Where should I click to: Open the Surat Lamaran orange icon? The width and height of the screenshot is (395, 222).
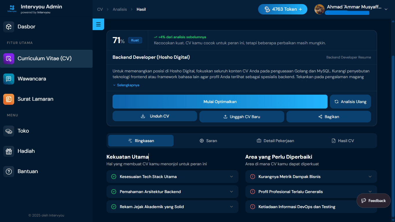9,99
